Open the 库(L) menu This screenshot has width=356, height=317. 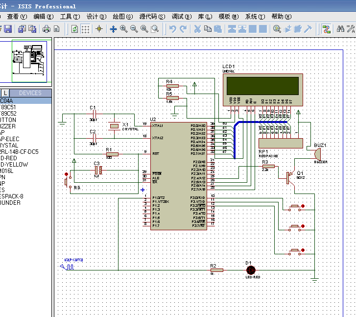pos(205,17)
